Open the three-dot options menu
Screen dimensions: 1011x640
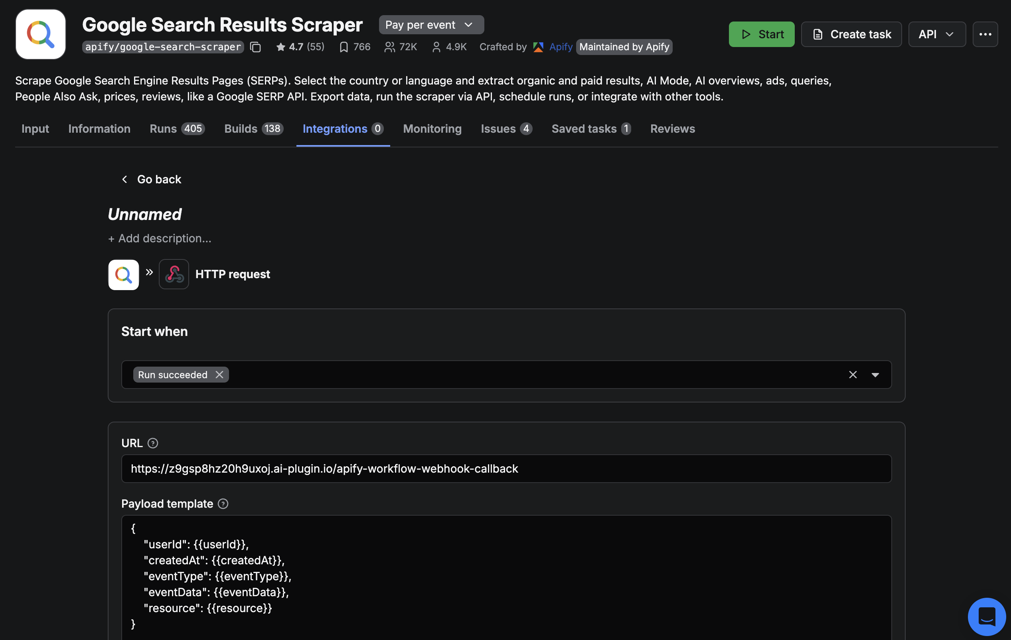coord(985,34)
